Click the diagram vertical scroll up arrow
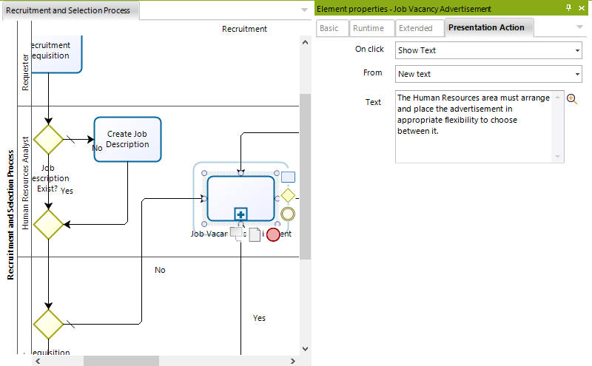 click(305, 43)
